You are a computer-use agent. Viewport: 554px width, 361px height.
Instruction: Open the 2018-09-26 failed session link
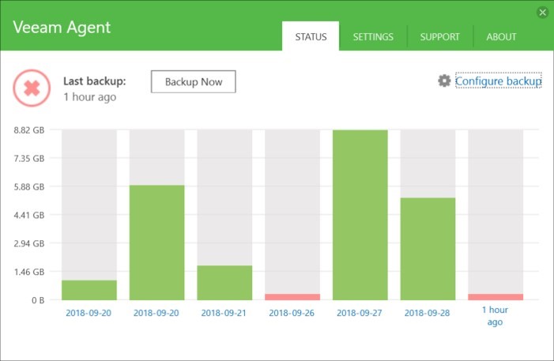click(292, 313)
